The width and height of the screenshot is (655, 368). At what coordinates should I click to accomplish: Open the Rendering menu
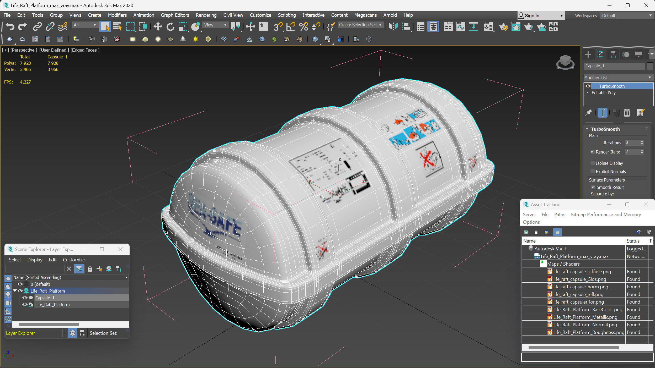[x=205, y=15]
